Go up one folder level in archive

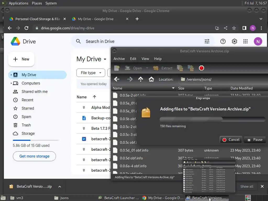click(141, 79)
